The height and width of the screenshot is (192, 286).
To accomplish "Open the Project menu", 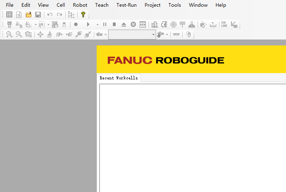I will pos(153,5).
